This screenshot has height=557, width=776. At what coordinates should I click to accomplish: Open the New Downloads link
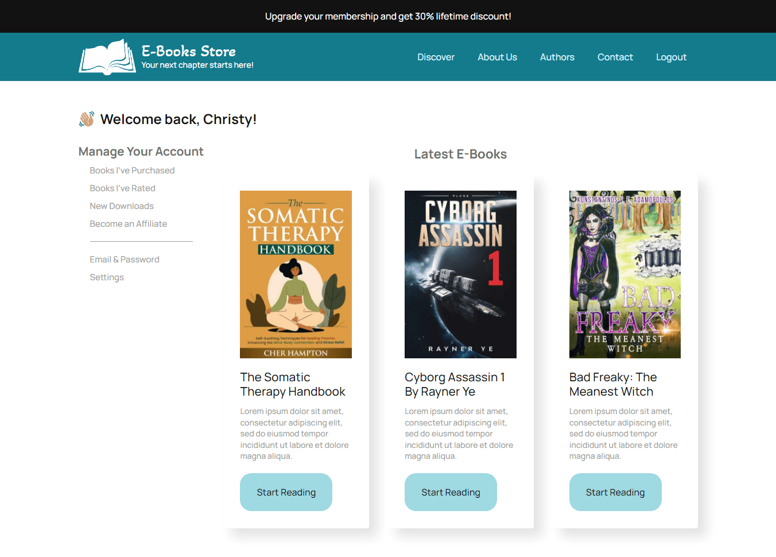[122, 206]
